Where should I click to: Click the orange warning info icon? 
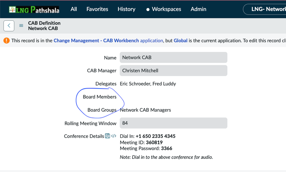(x=6, y=41)
